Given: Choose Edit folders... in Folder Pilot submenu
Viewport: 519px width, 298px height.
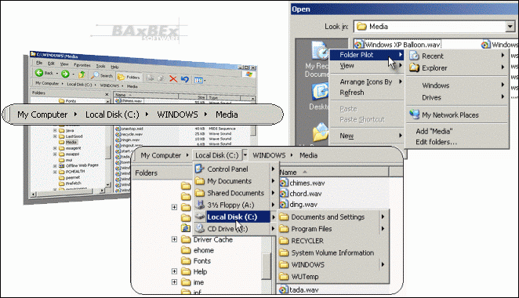Looking at the screenshot, I should point(457,142).
